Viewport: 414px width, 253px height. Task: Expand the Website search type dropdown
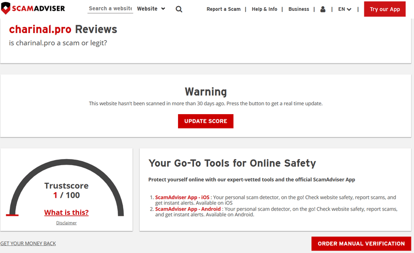151,9
